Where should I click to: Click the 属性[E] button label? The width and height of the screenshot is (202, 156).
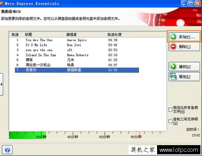tap(184, 77)
